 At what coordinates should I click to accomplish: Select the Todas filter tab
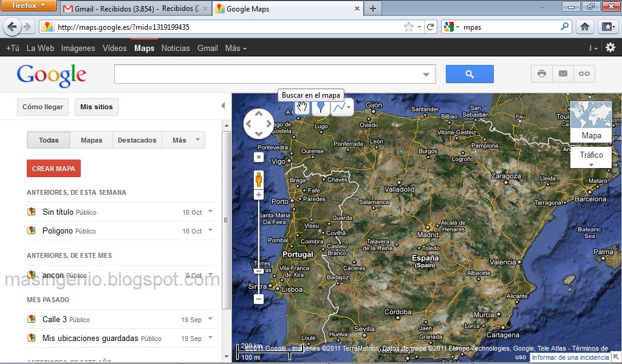coord(49,140)
